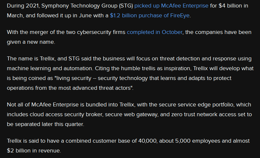
Task: Click the text '$2 billion in revenue'
Action: tap(34, 151)
